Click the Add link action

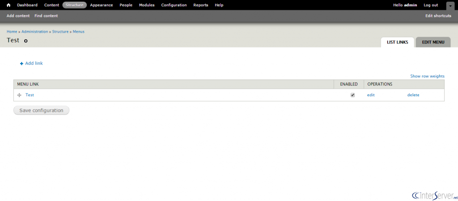pyautogui.click(x=31, y=63)
